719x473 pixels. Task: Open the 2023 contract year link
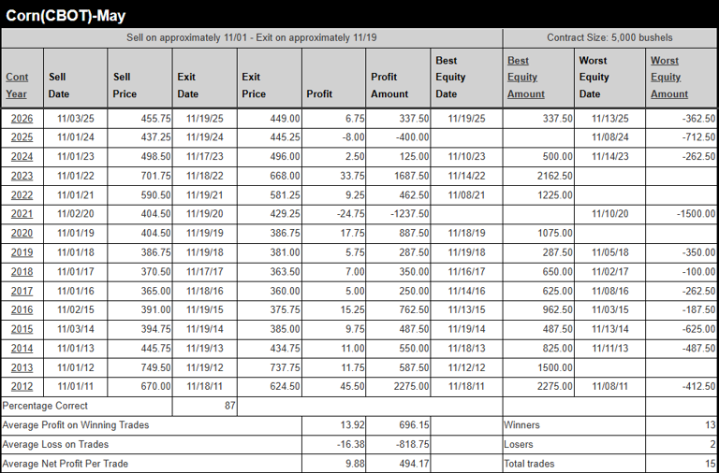tap(22, 176)
